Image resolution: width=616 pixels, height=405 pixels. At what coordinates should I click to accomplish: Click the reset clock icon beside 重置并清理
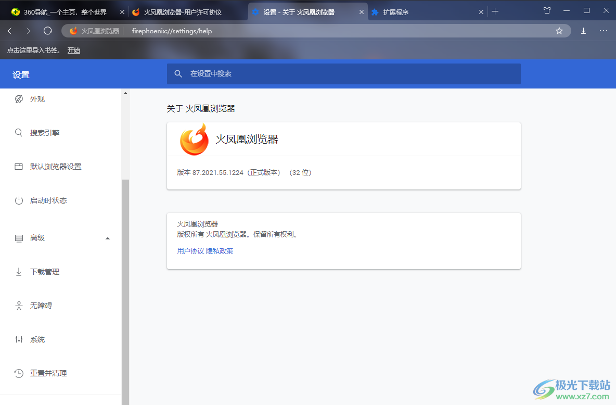click(x=19, y=373)
